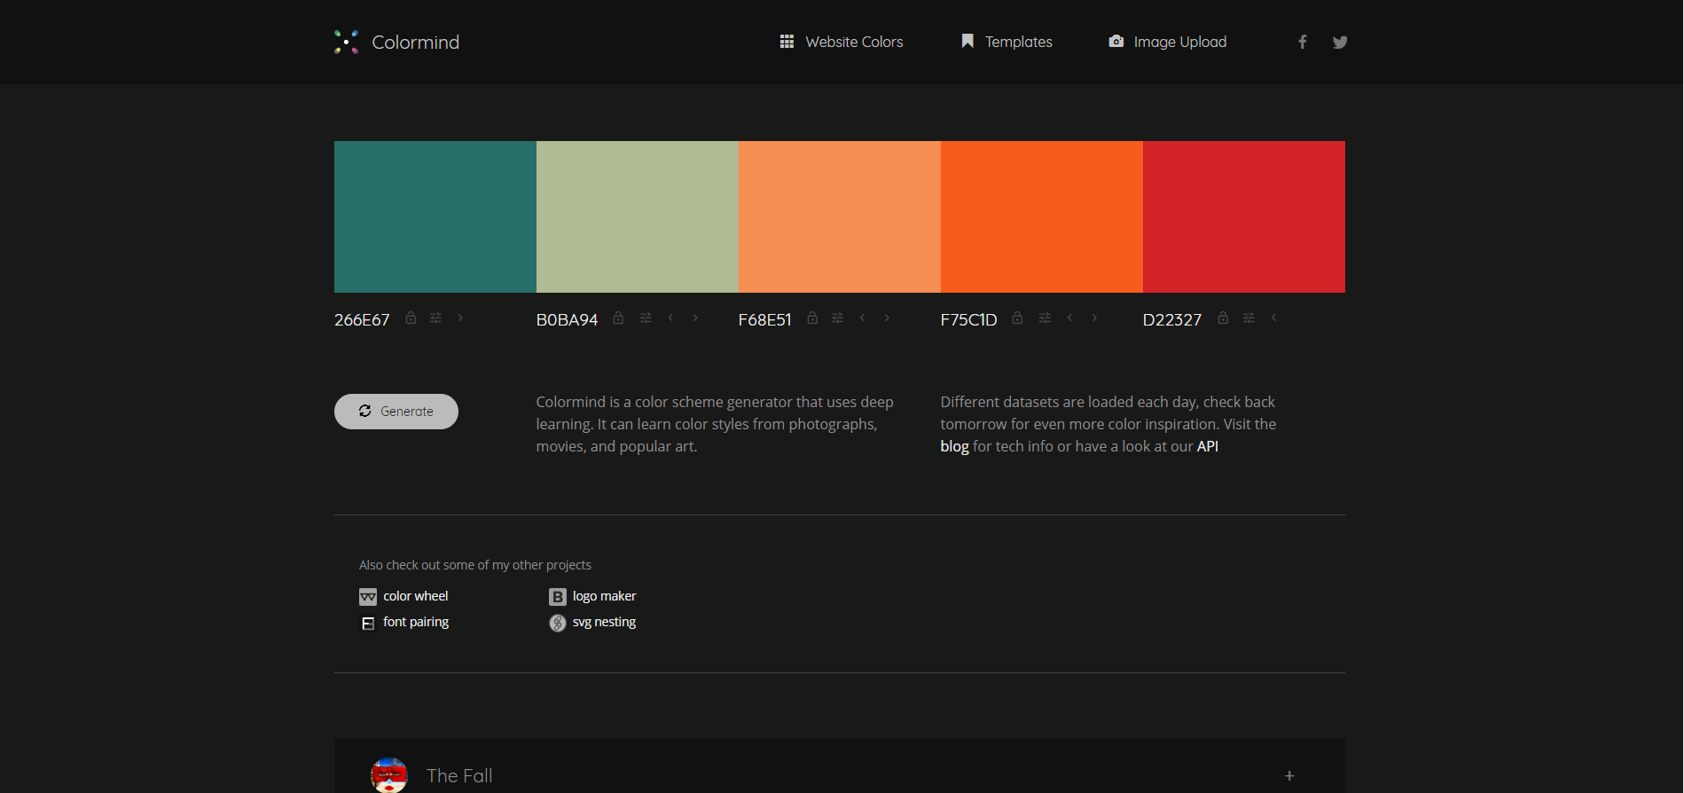This screenshot has width=1684, height=793.
Task: Move color F75C1D to the right
Action: 1094,318
